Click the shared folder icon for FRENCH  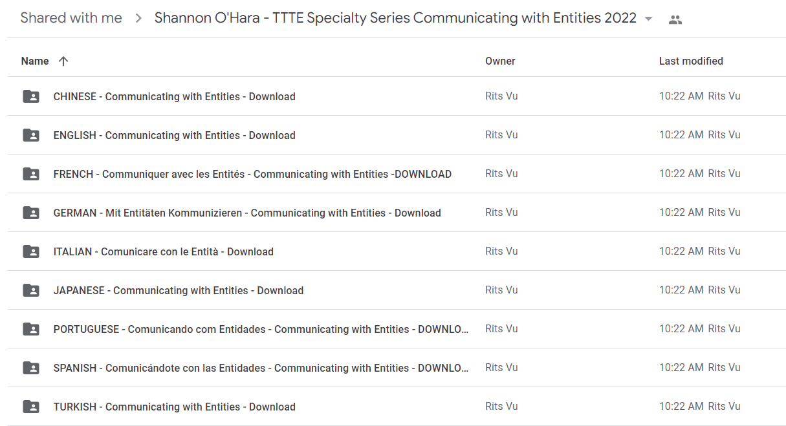pyautogui.click(x=31, y=174)
